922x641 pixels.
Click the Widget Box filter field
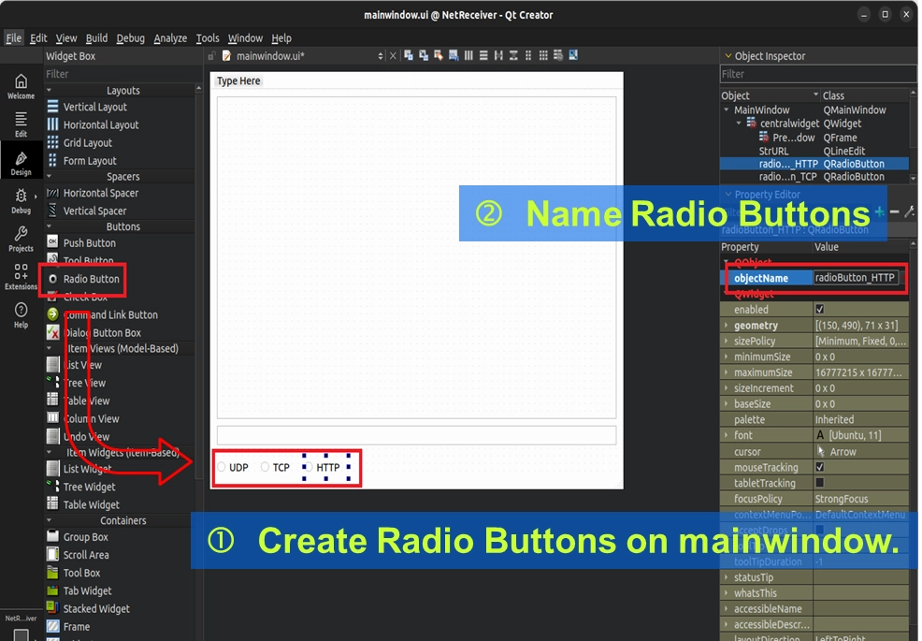pyautogui.click(x=122, y=74)
